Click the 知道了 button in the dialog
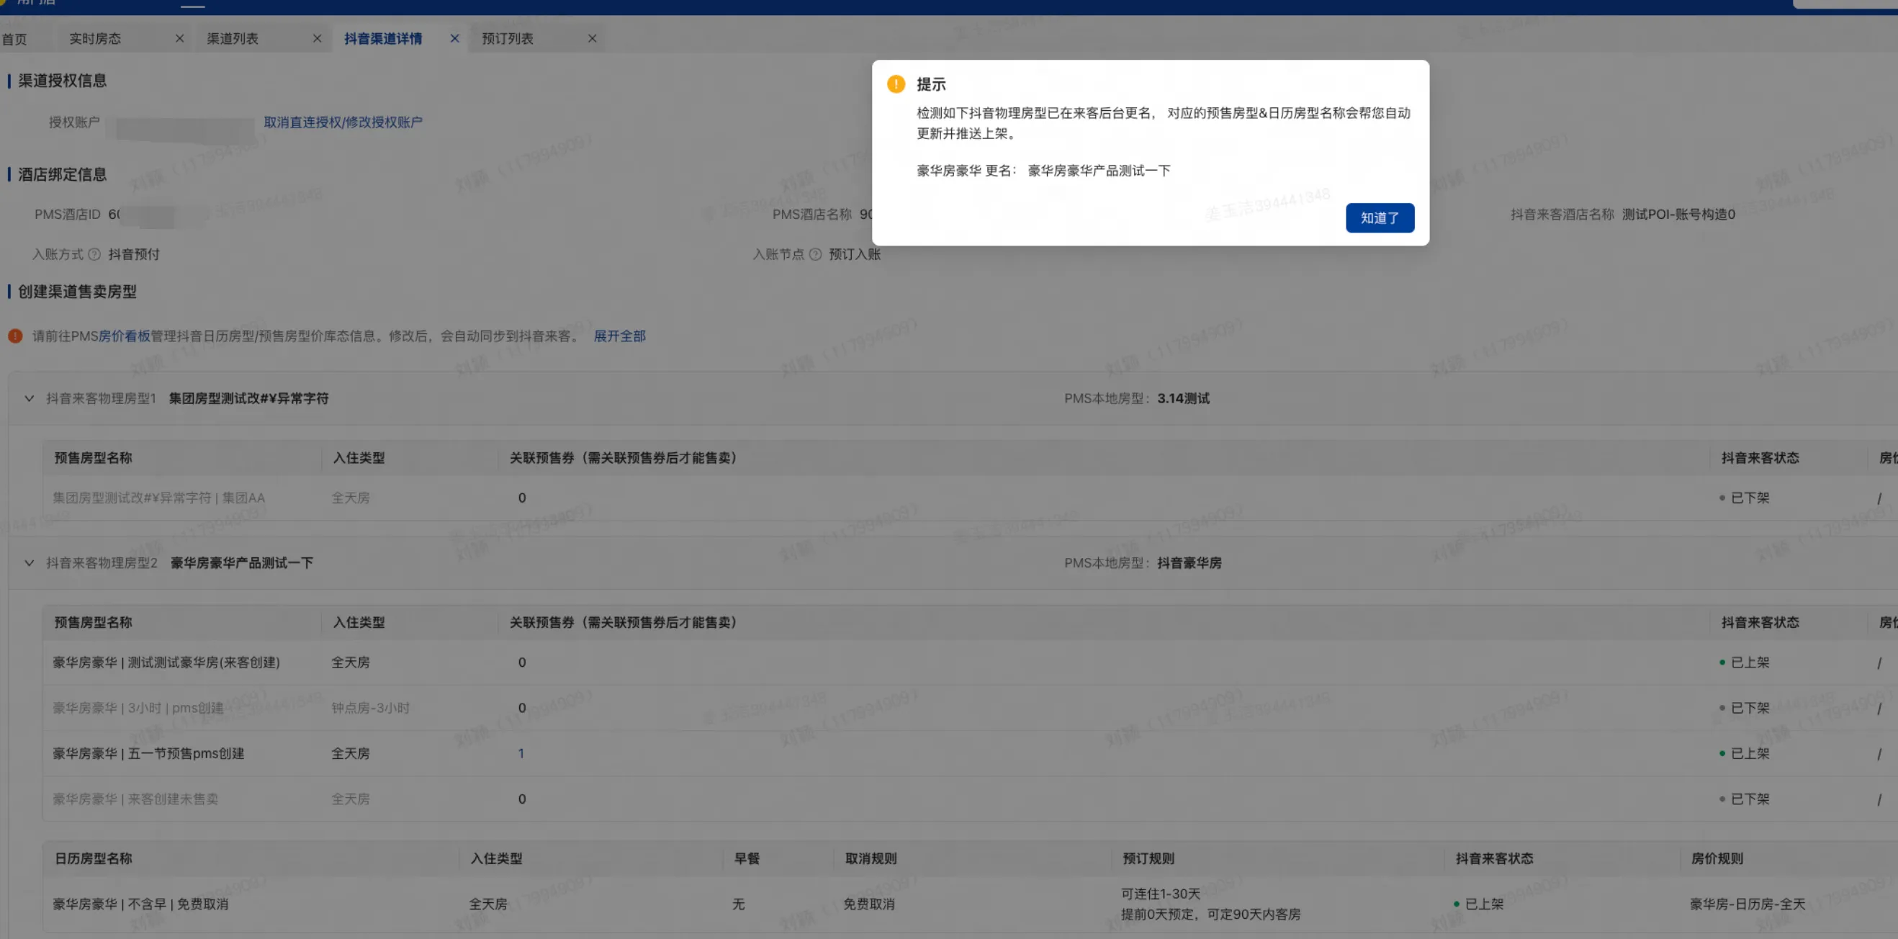Screen dimensions: 1898x939 coord(1379,217)
